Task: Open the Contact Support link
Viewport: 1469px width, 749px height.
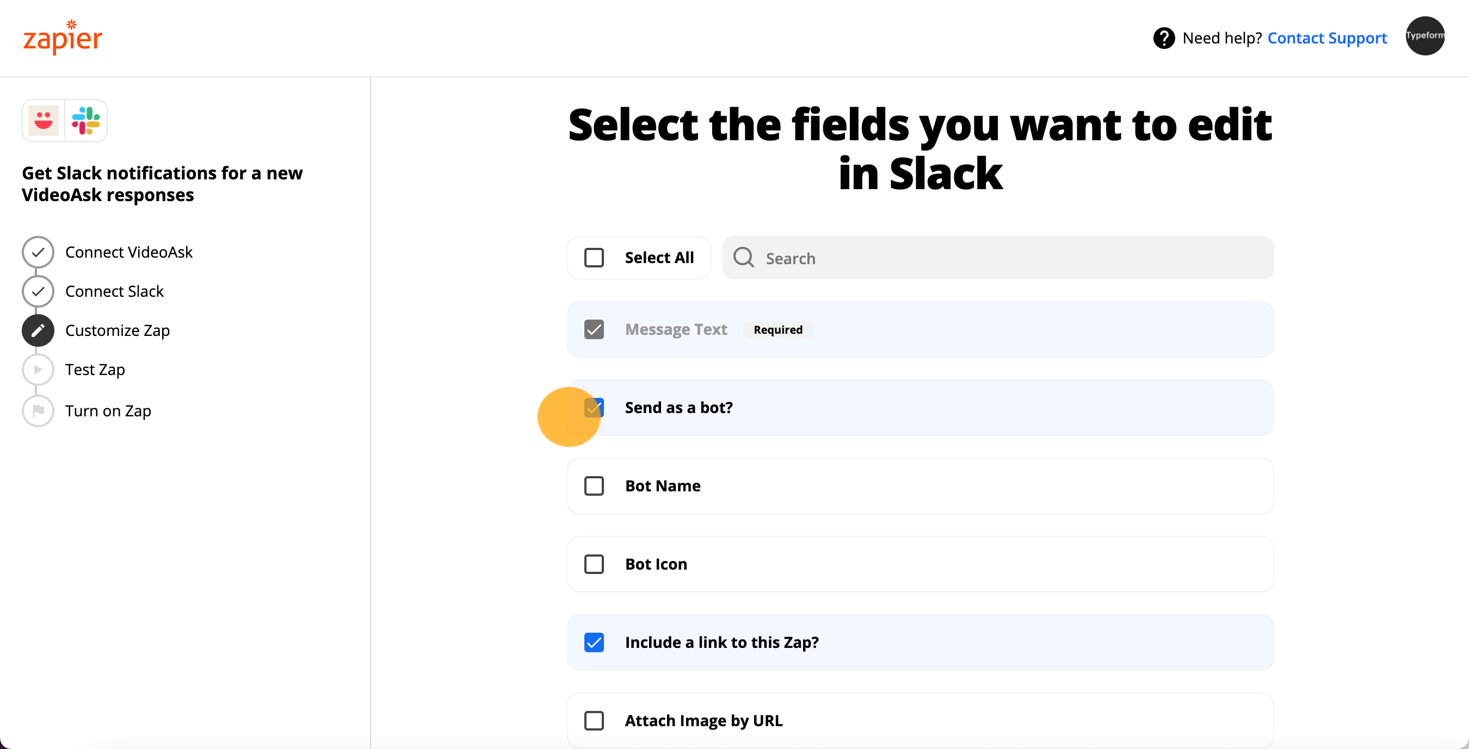Action: coord(1327,38)
